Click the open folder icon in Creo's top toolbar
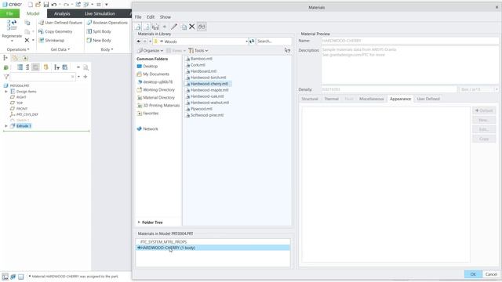The width and height of the screenshot is (502, 282). point(38,5)
